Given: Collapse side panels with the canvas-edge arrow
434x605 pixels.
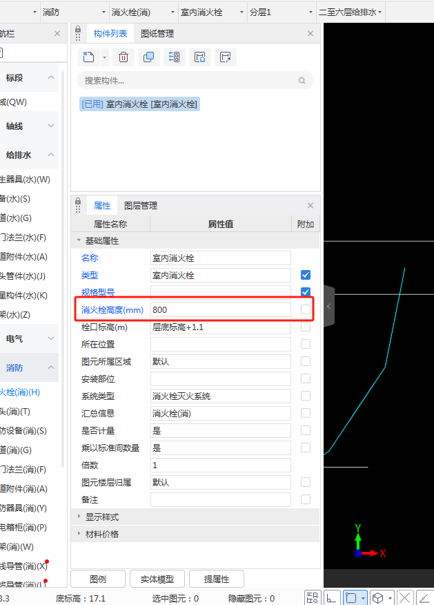Looking at the screenshot, I should (328, 307).
